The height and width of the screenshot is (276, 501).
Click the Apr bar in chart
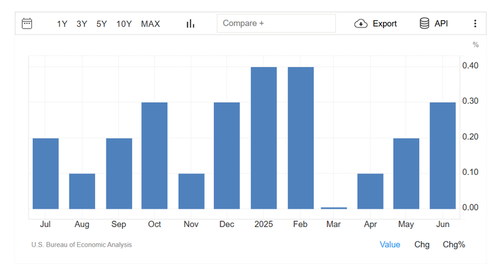pyautogui.click(x=371, y=191)
